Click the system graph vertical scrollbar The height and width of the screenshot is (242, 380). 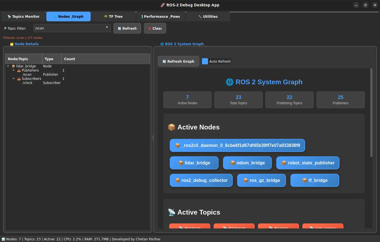[371, 112]
